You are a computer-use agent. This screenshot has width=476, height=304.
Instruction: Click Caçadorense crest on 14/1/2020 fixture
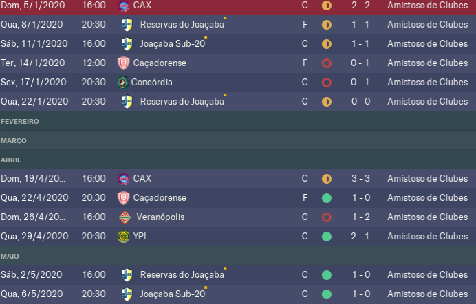coord(124,63)
